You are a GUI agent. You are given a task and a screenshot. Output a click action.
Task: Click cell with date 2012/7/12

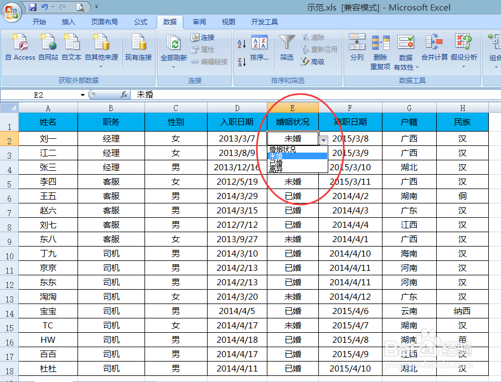point(237,224)
